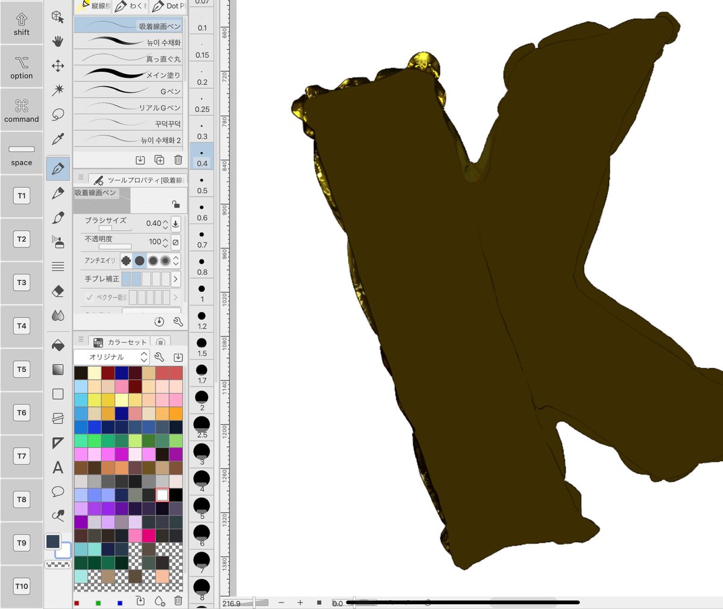Switch to the Dot Pen tab
Screen dimensions: 723x609
168,6
